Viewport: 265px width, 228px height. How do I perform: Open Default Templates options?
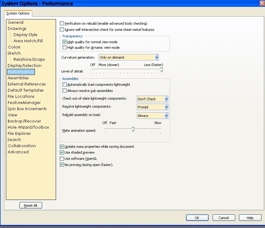point(25,90)
